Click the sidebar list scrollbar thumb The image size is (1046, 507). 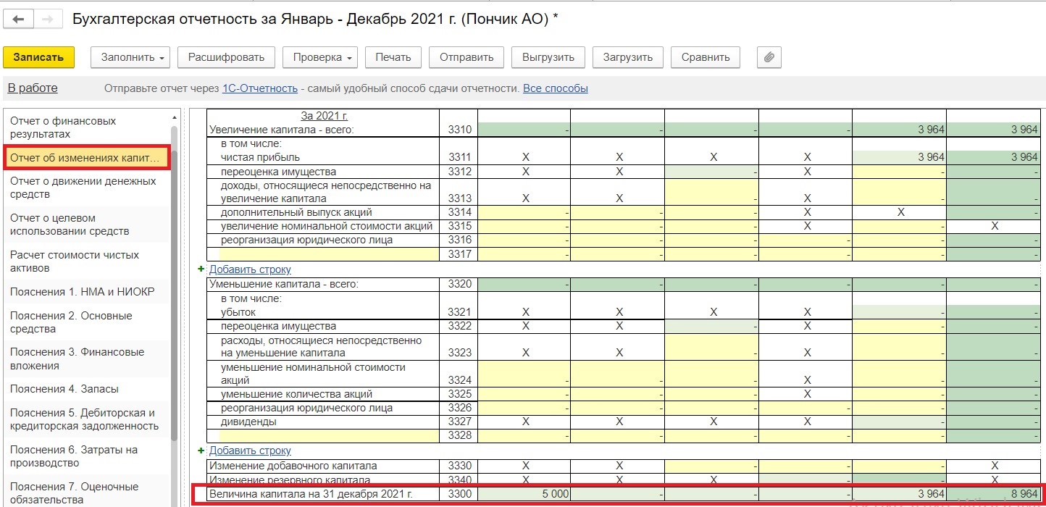[x=174, y=282]
